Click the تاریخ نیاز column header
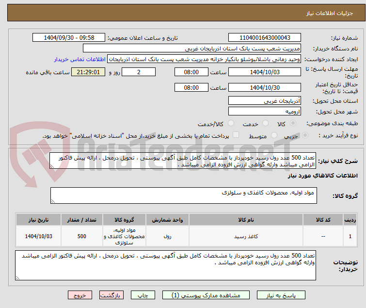This screenshot has width=366, height=308. pos(38,220)
